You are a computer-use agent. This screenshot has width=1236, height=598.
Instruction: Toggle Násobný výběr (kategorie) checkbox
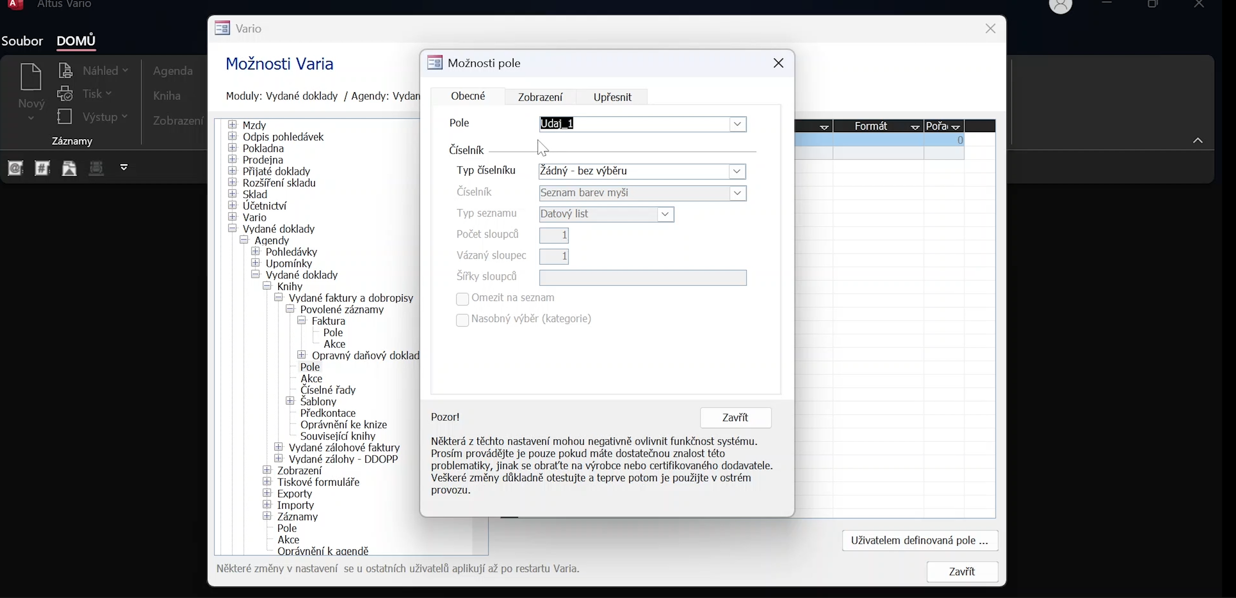[x=462, y=320]
